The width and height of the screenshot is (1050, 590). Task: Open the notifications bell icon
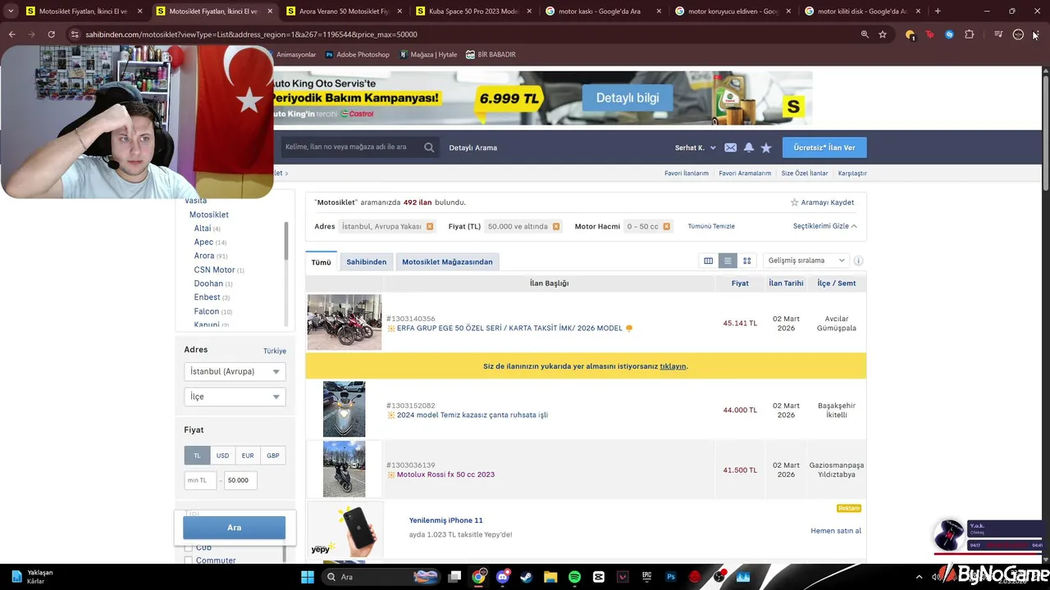749,147
